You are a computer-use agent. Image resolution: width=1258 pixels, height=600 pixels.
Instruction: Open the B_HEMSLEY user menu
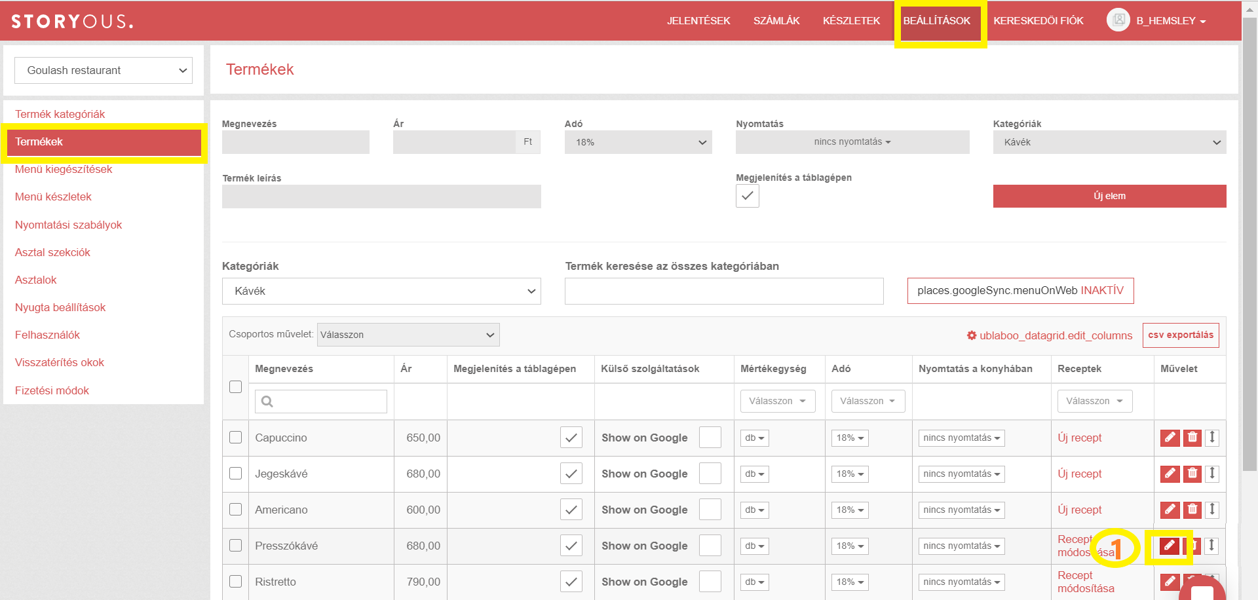coord(1171,20)
